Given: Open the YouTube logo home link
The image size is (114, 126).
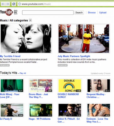Looking at the screenshot, I should [9, 12].
